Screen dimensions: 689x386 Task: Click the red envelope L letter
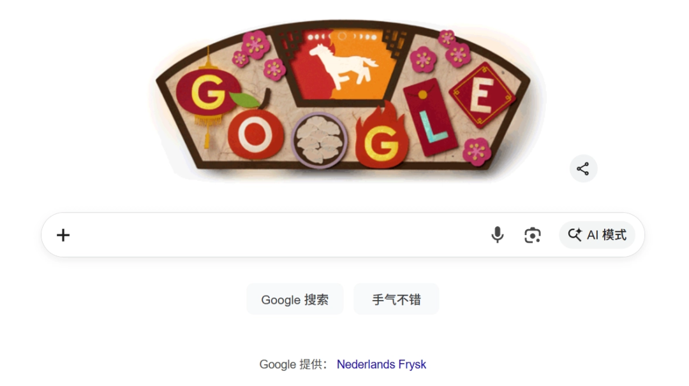click(431, 118)
